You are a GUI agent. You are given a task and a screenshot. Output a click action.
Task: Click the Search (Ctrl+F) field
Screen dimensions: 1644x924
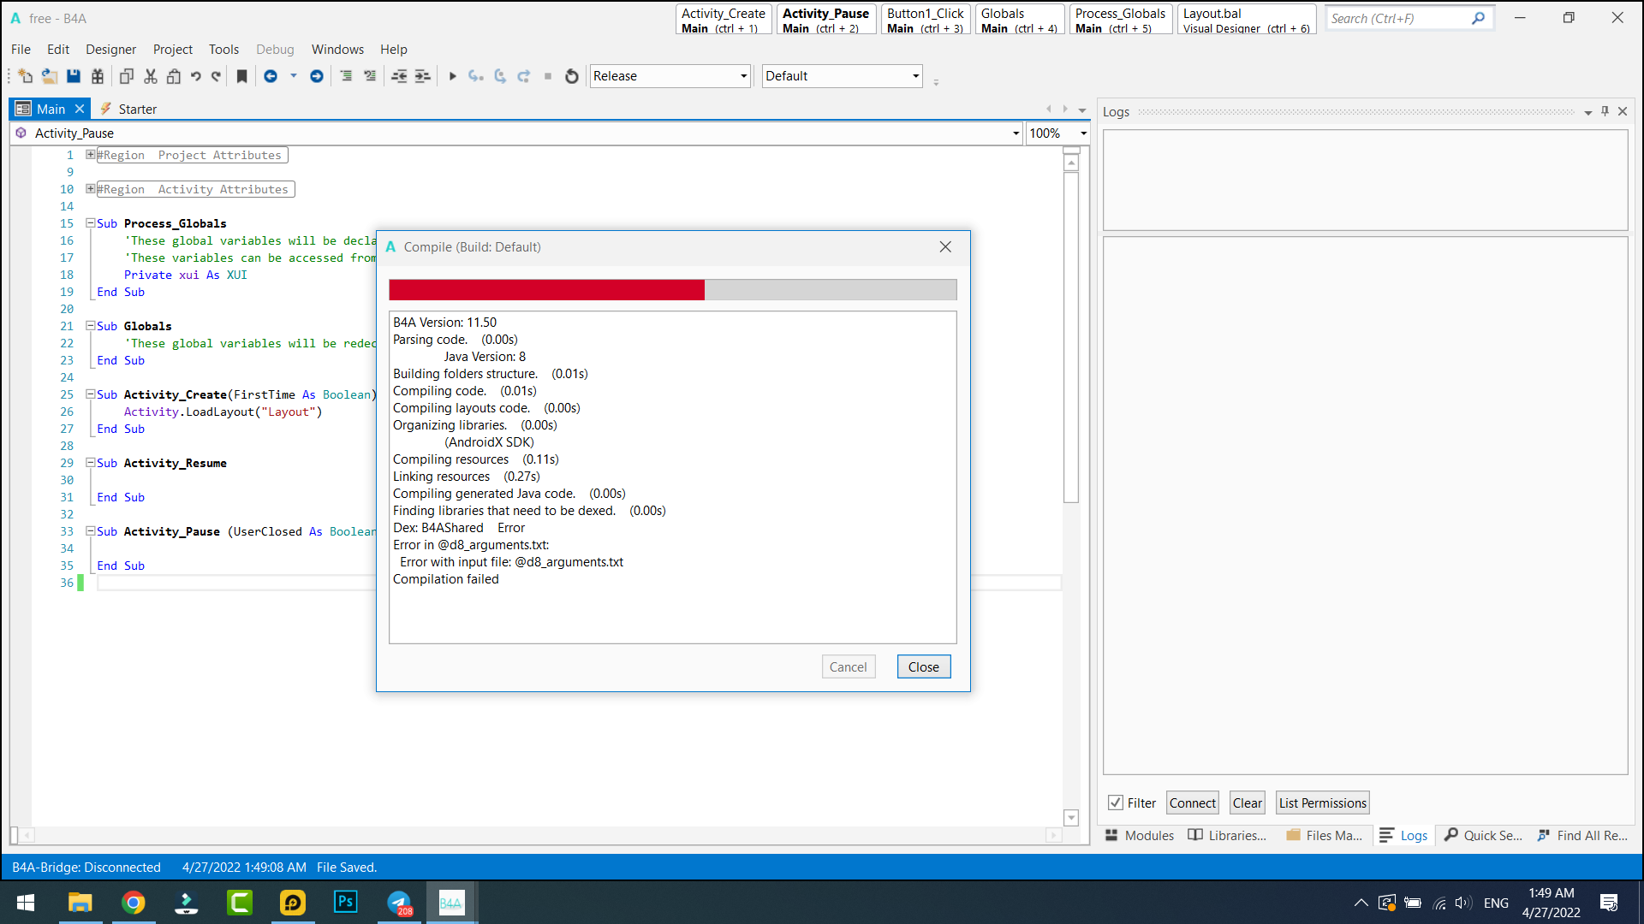tap(1399, 18)
